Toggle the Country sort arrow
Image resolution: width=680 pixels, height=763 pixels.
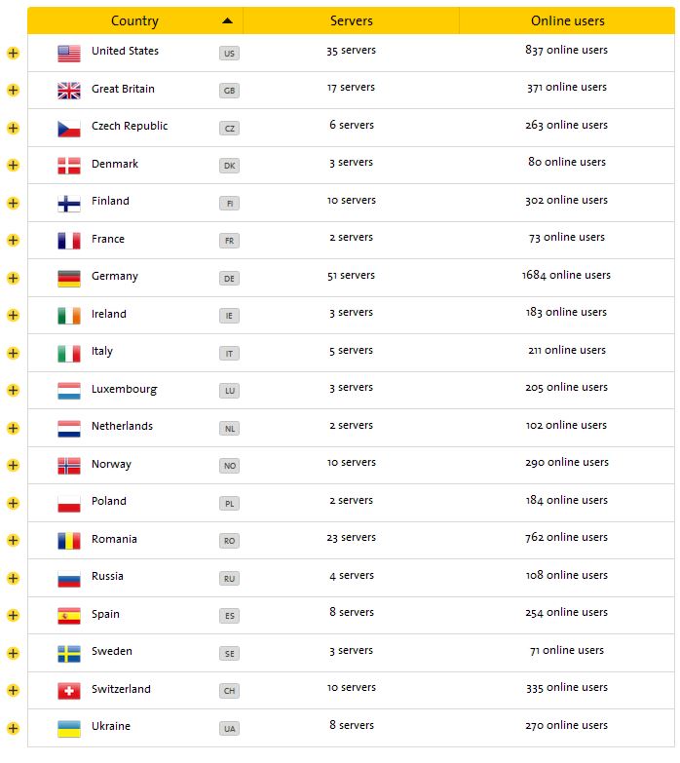click(x=227, y=20)
